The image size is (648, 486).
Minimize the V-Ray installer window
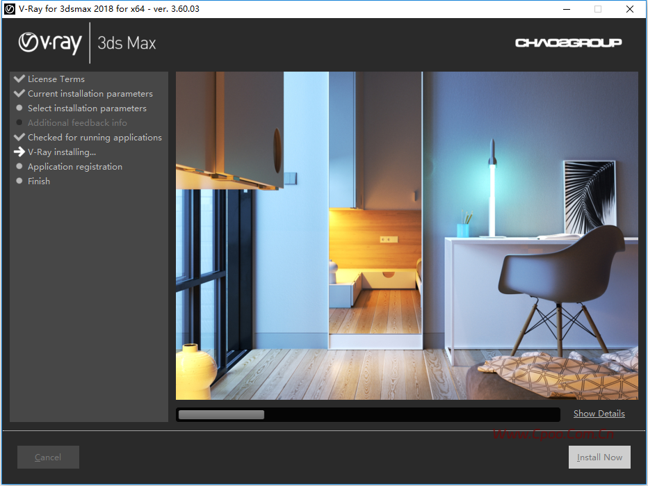point(567,9)
